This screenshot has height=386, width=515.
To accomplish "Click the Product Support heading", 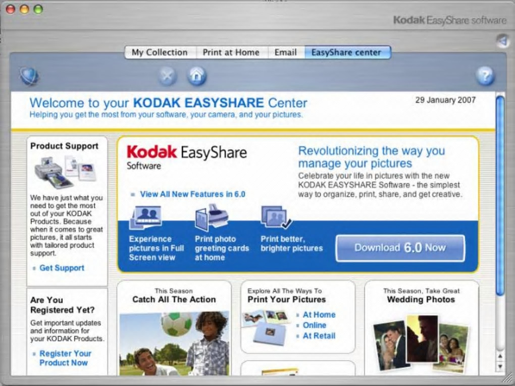I will tap(65, 146).
